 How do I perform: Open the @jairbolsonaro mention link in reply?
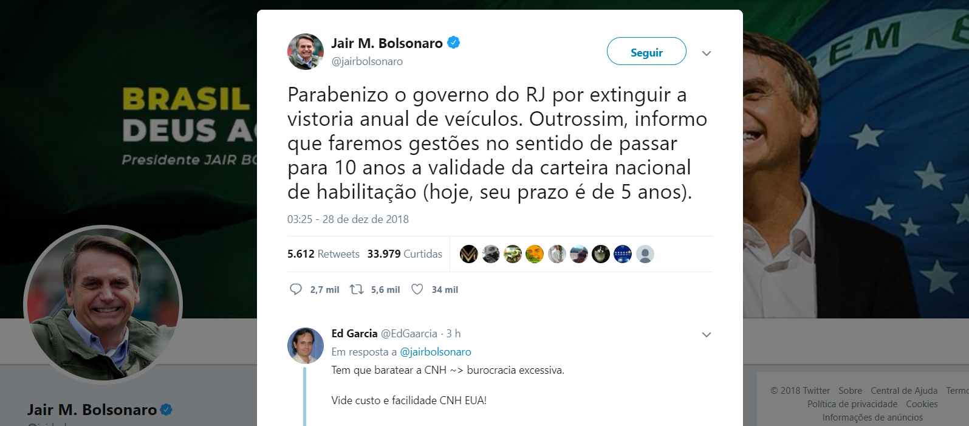tap(436, 352)
